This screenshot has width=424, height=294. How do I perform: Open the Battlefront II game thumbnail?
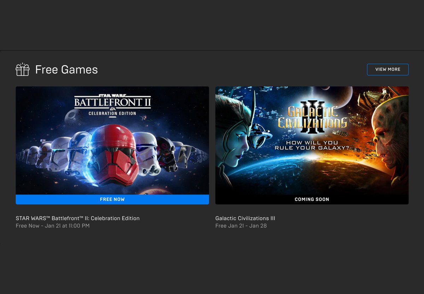coord(112,141)
